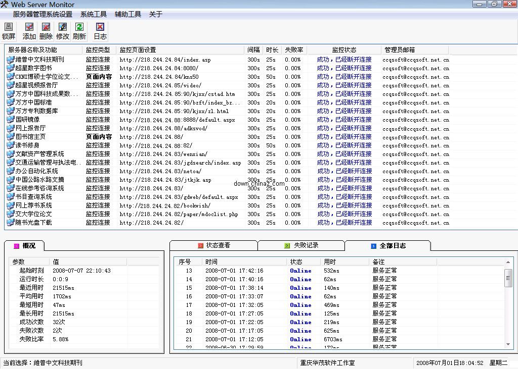
Task: Click Online status of log row 17
Action: point(300,305)
